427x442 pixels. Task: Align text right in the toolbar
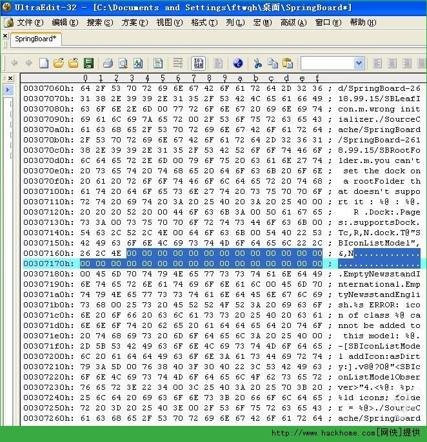click(x=406, y=63)
